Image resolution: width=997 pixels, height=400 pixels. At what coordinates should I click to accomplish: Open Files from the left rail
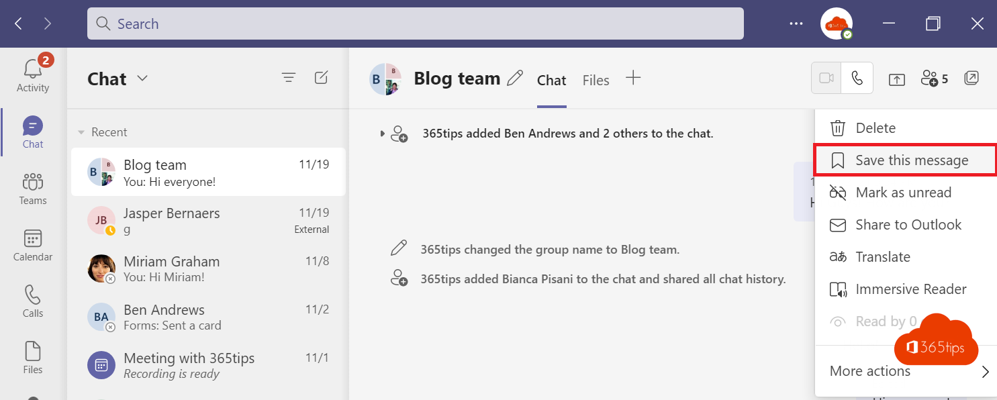coord(33,358)
